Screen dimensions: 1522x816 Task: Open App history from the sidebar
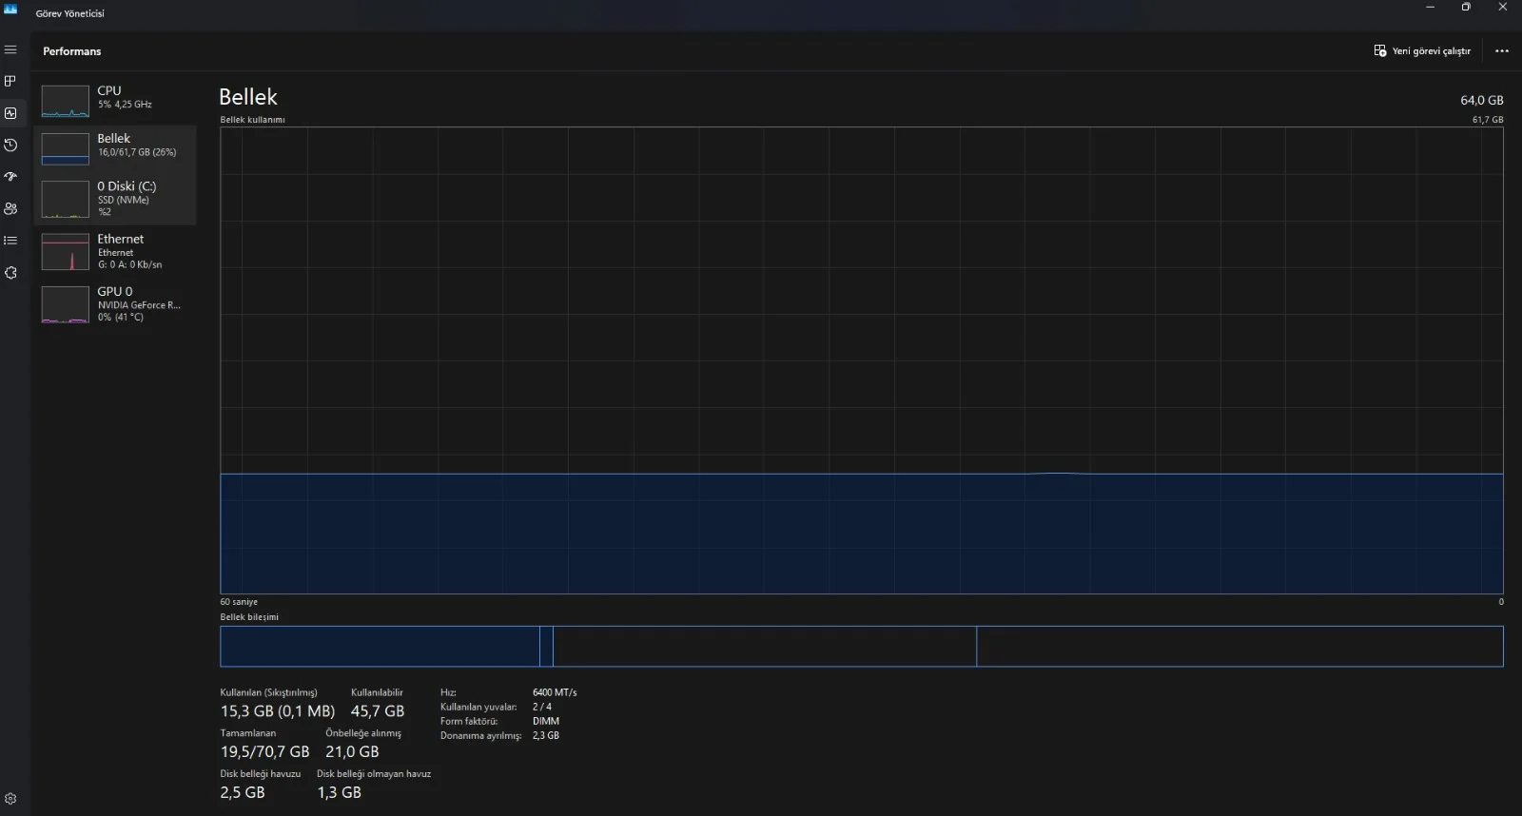tap(10, 145)
